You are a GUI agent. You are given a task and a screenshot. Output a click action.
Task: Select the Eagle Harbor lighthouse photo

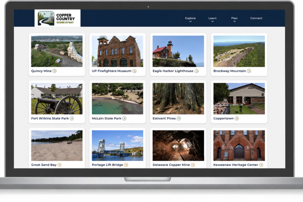[x=178, y=51]
